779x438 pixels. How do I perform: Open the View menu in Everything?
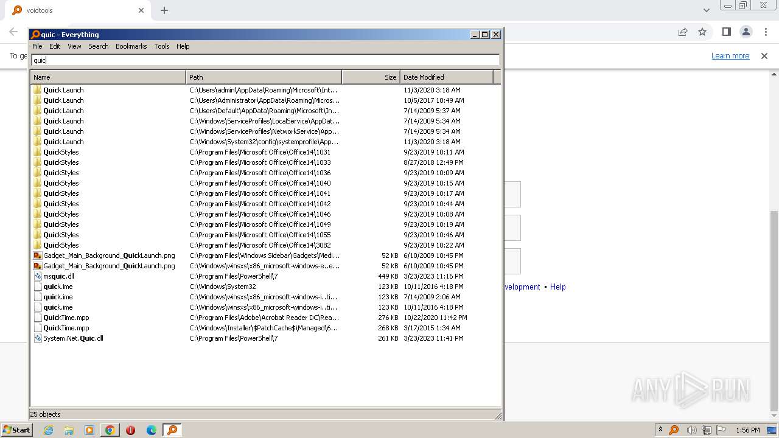[74, 46]
